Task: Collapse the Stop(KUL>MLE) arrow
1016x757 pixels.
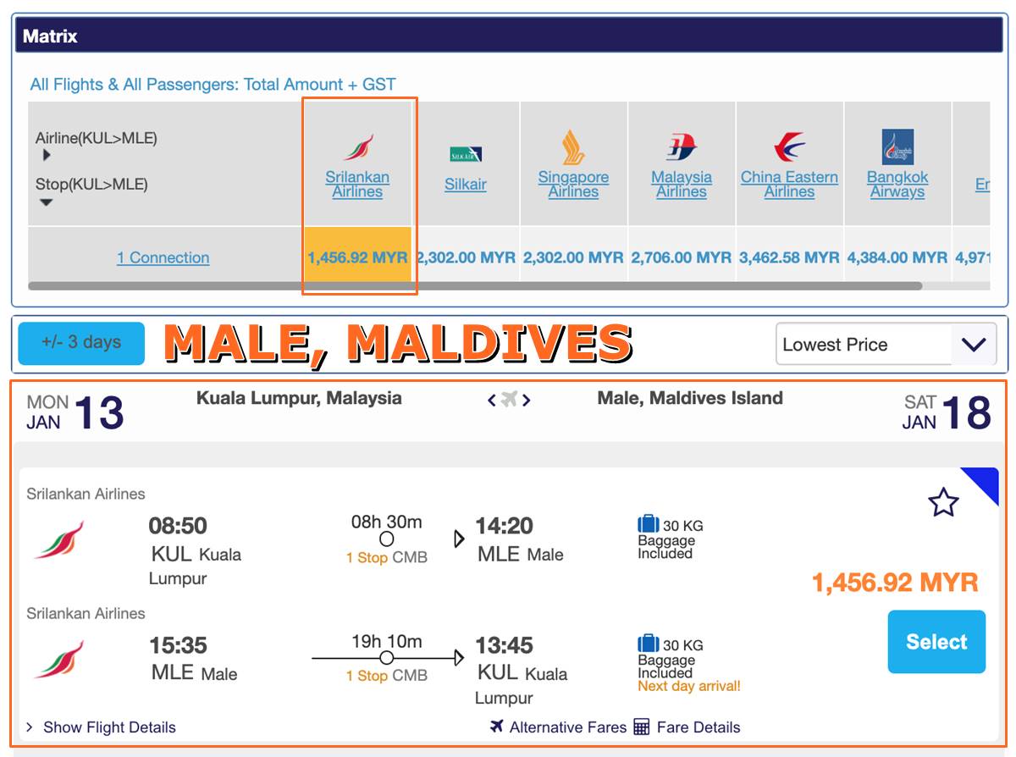Action: pyautogui.click(x=47, y=202)
